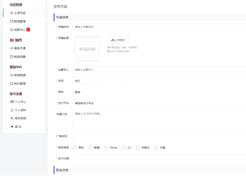This screenshot has height=176, width=246.
Task: Open 消息中心 via its message icon
Action: click(x=12, y=30)
